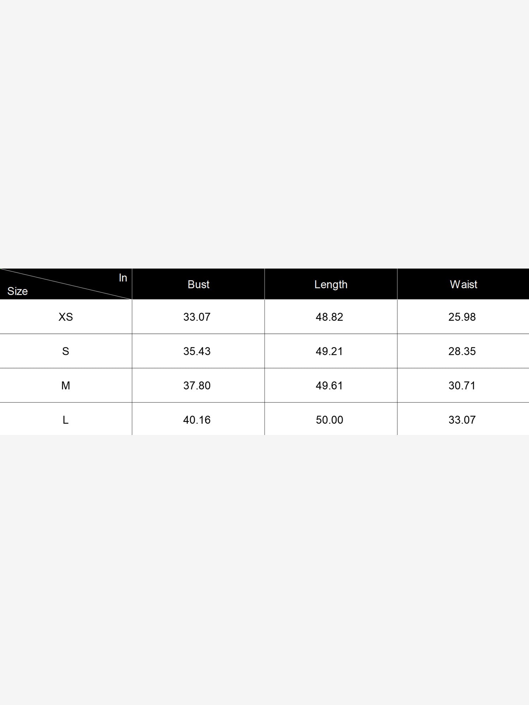Select the XS size row label
Screen dimensions: 529x705
(66, 317)
